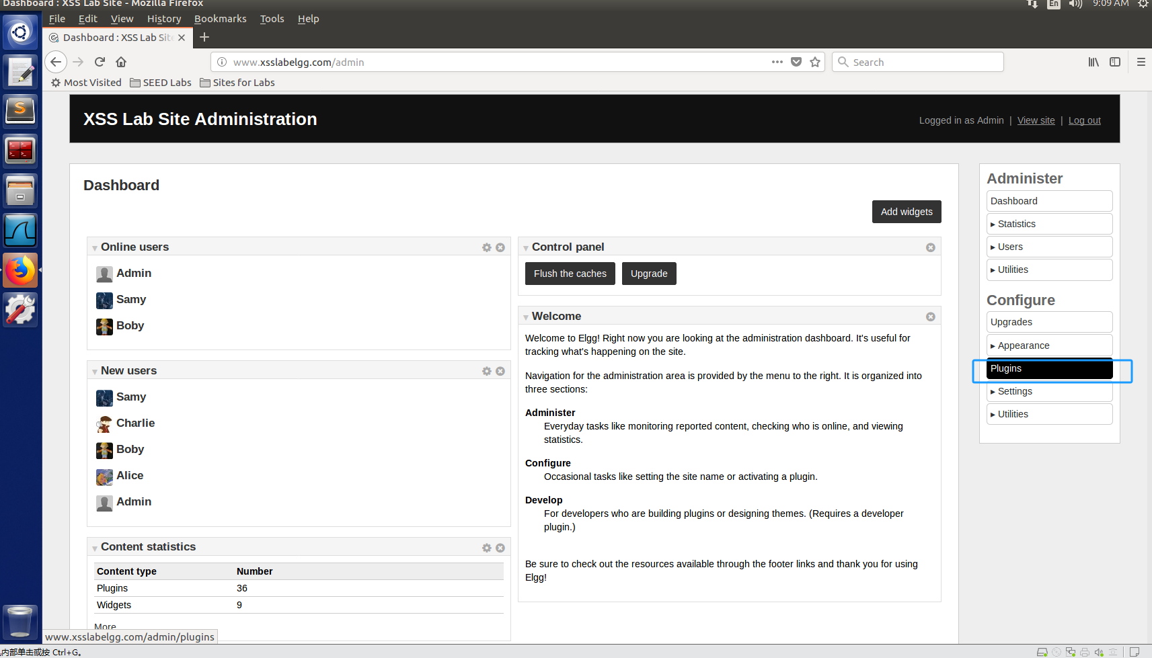Click Flush the caches button
Screen dimensions: 1152x658
[x=570, y=274]
